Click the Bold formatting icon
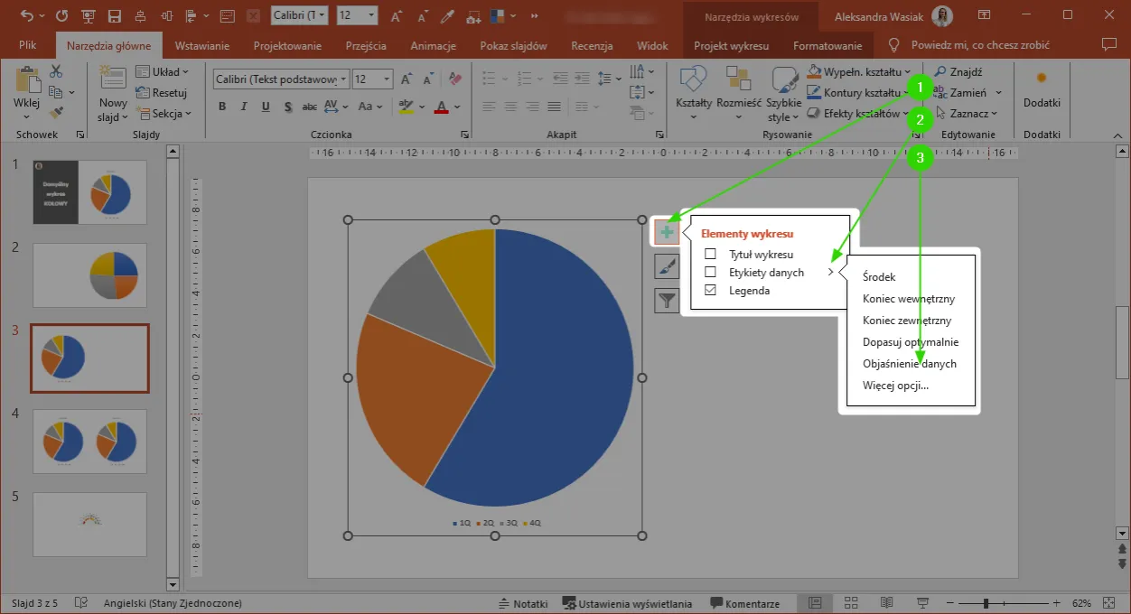 222,107
